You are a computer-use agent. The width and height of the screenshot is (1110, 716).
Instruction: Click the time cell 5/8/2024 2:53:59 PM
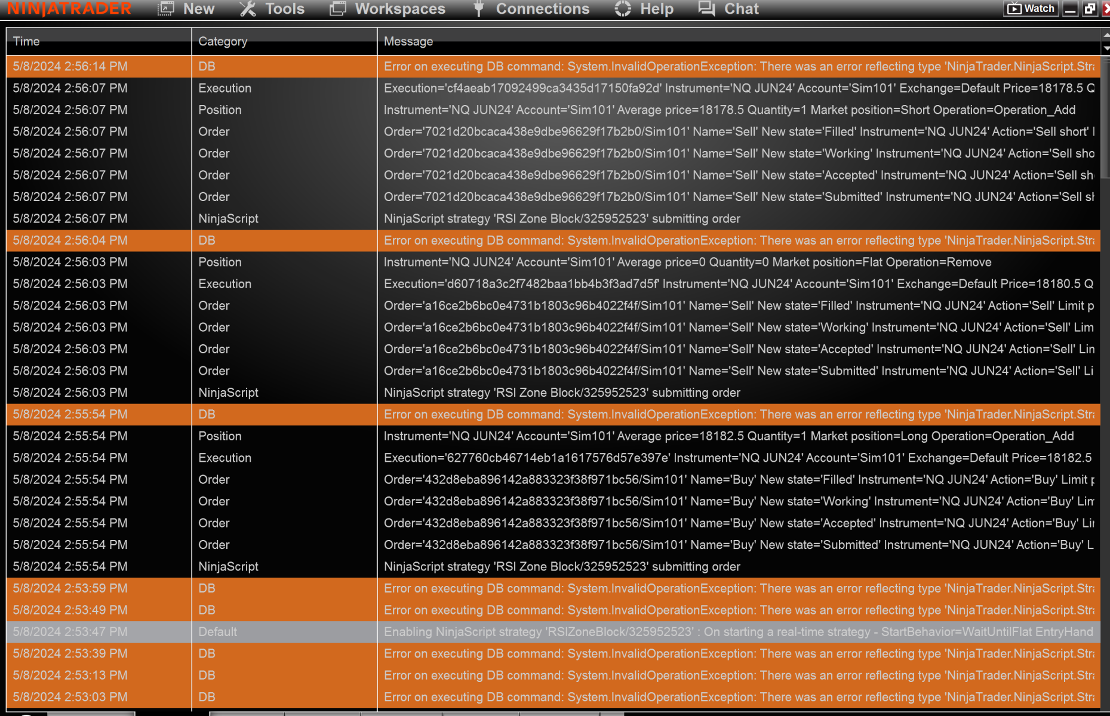pyautogui.click(x=99, y=588)
